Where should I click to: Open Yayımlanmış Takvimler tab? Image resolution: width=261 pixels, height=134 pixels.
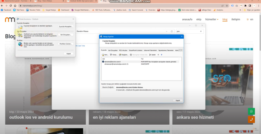pos(166,50)
